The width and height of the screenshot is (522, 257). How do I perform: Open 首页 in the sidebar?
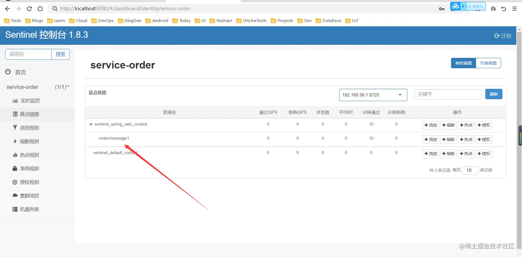[x=37, y=72]
